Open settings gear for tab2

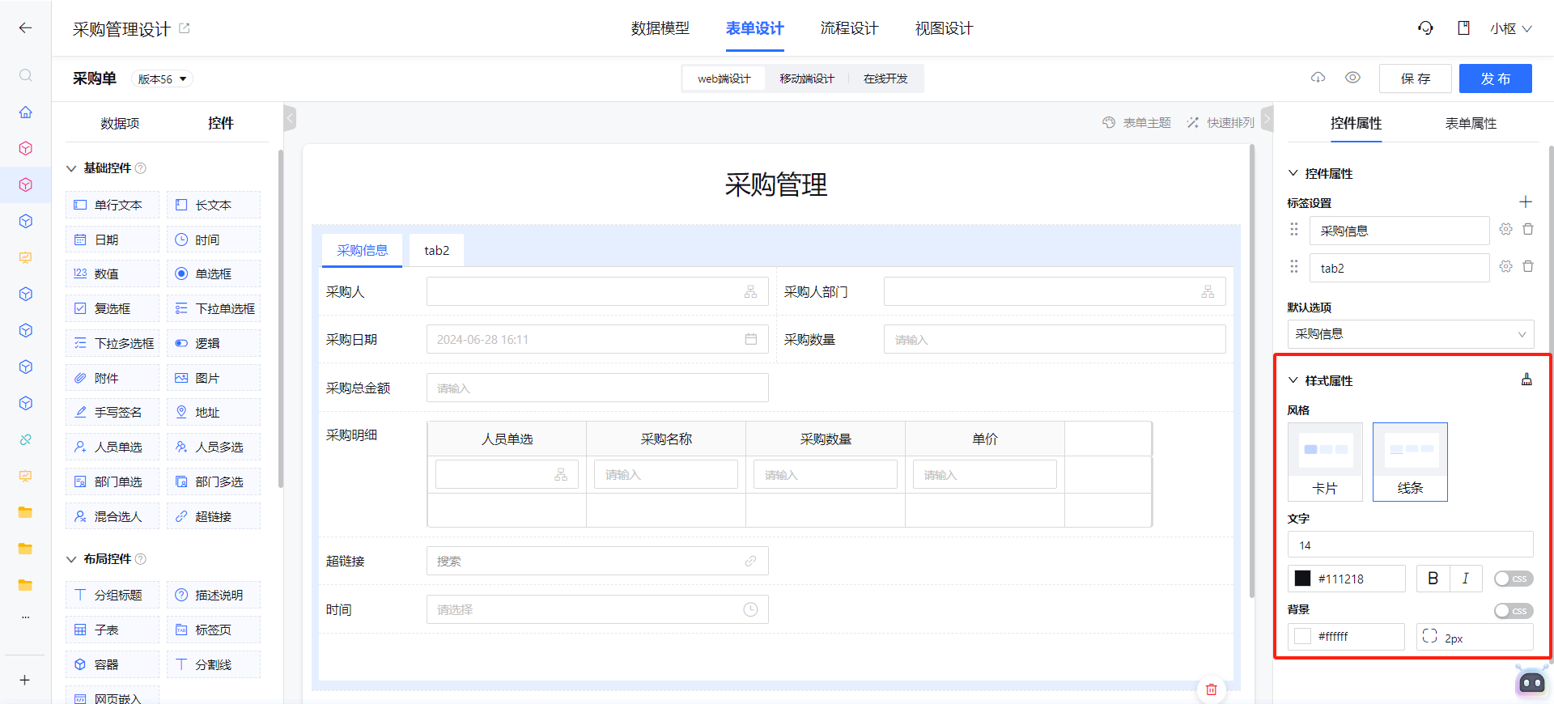[x=1505, y=267]
